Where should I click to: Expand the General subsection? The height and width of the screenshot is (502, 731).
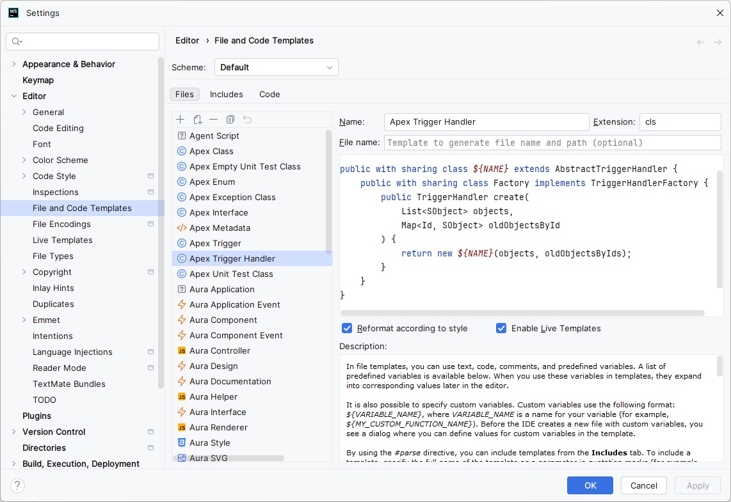(24, 112)
